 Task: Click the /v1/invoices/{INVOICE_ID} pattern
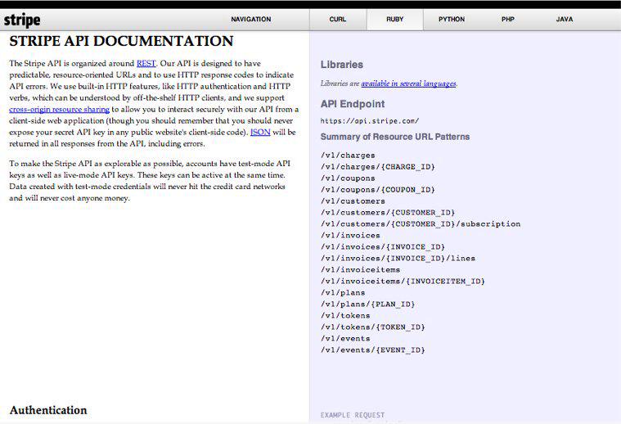coord(383,247)
